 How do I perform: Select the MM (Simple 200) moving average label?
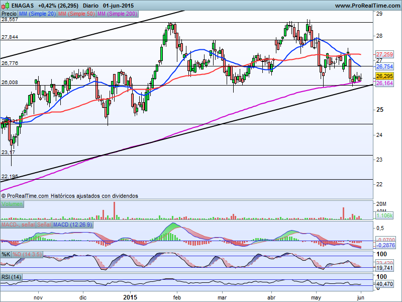pos(118,14)
